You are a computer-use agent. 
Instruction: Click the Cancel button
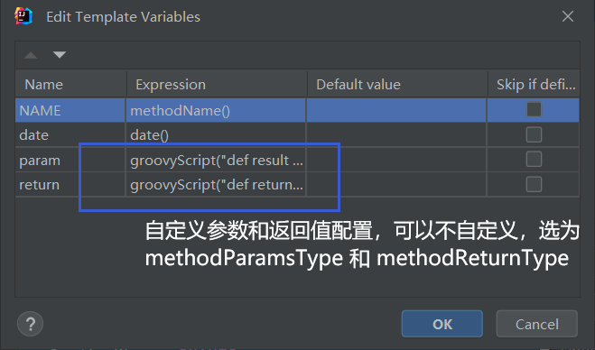[x=537, y=324]
